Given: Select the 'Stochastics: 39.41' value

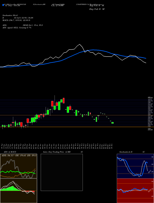Looking at the screenshot, I should [10, 15].
